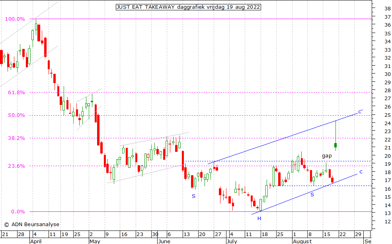Select date label 28 in March
The height and width of the screenshot is (244, 392).
(21, 234)
